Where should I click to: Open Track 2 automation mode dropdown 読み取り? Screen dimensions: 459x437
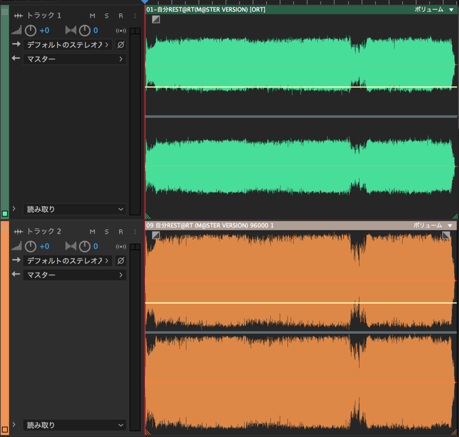(x=75, y=425)
